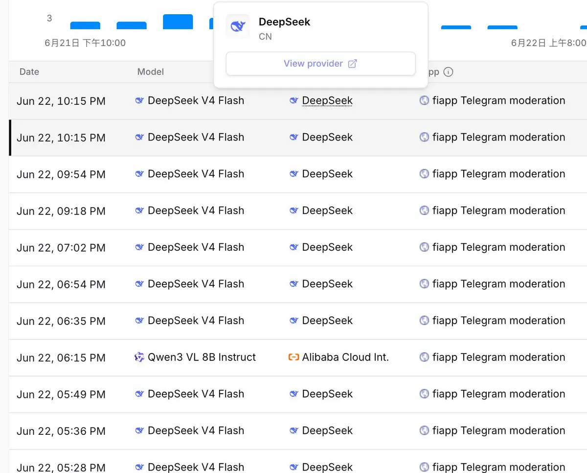Click the View provider button
The width and height of the screenshot is (587, 473).
[x=320, y=64]
